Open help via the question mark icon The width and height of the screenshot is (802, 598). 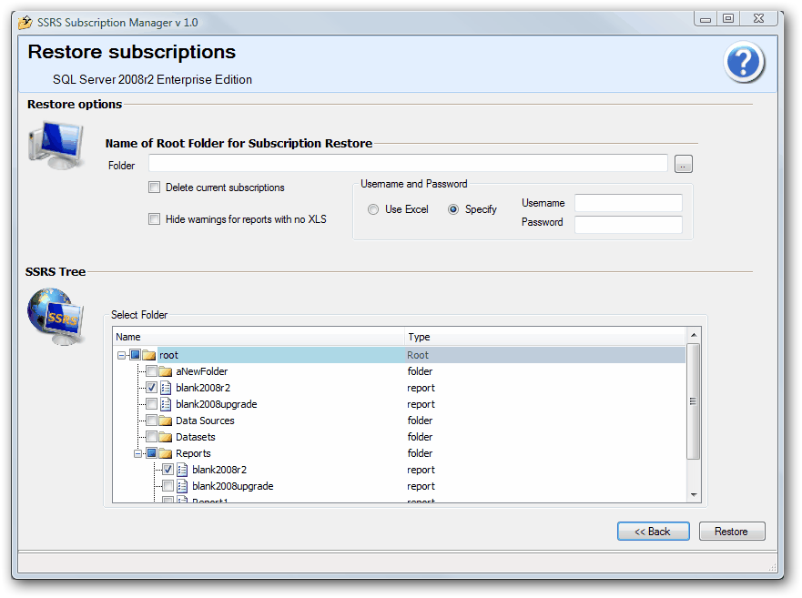point(744,63)
